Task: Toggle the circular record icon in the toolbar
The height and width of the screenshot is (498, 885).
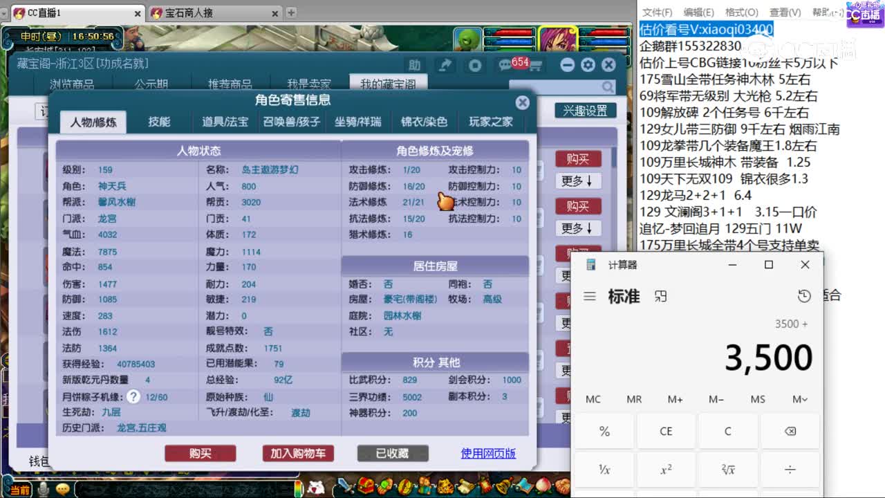Action: (x=474, y=64)
